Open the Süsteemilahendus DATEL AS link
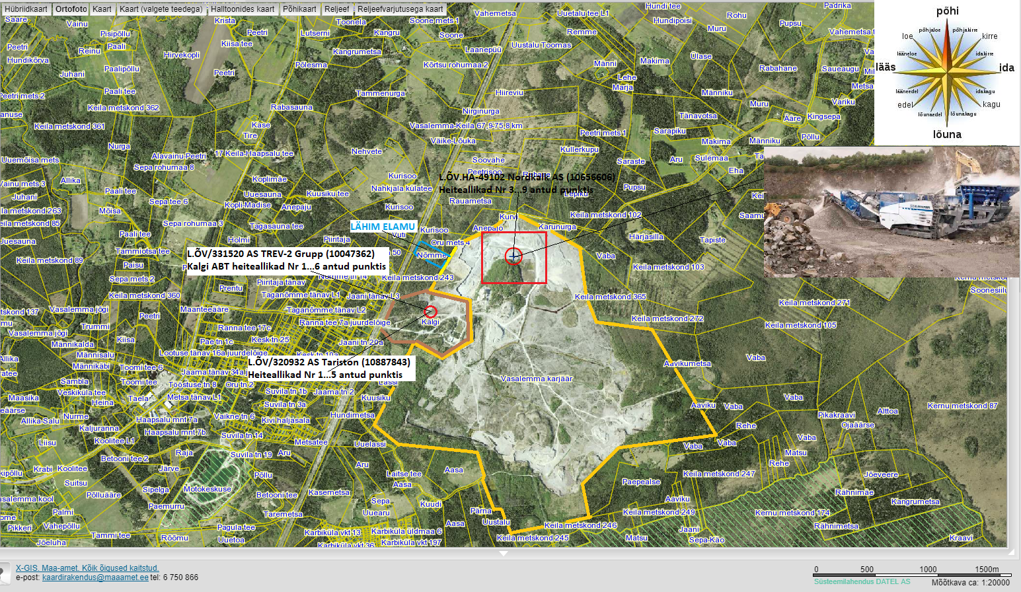This screenshot has height=592, width=1021. (x=862, y=581)
